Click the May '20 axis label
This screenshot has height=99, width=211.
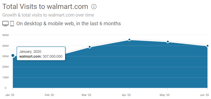[x=165, y=95]
